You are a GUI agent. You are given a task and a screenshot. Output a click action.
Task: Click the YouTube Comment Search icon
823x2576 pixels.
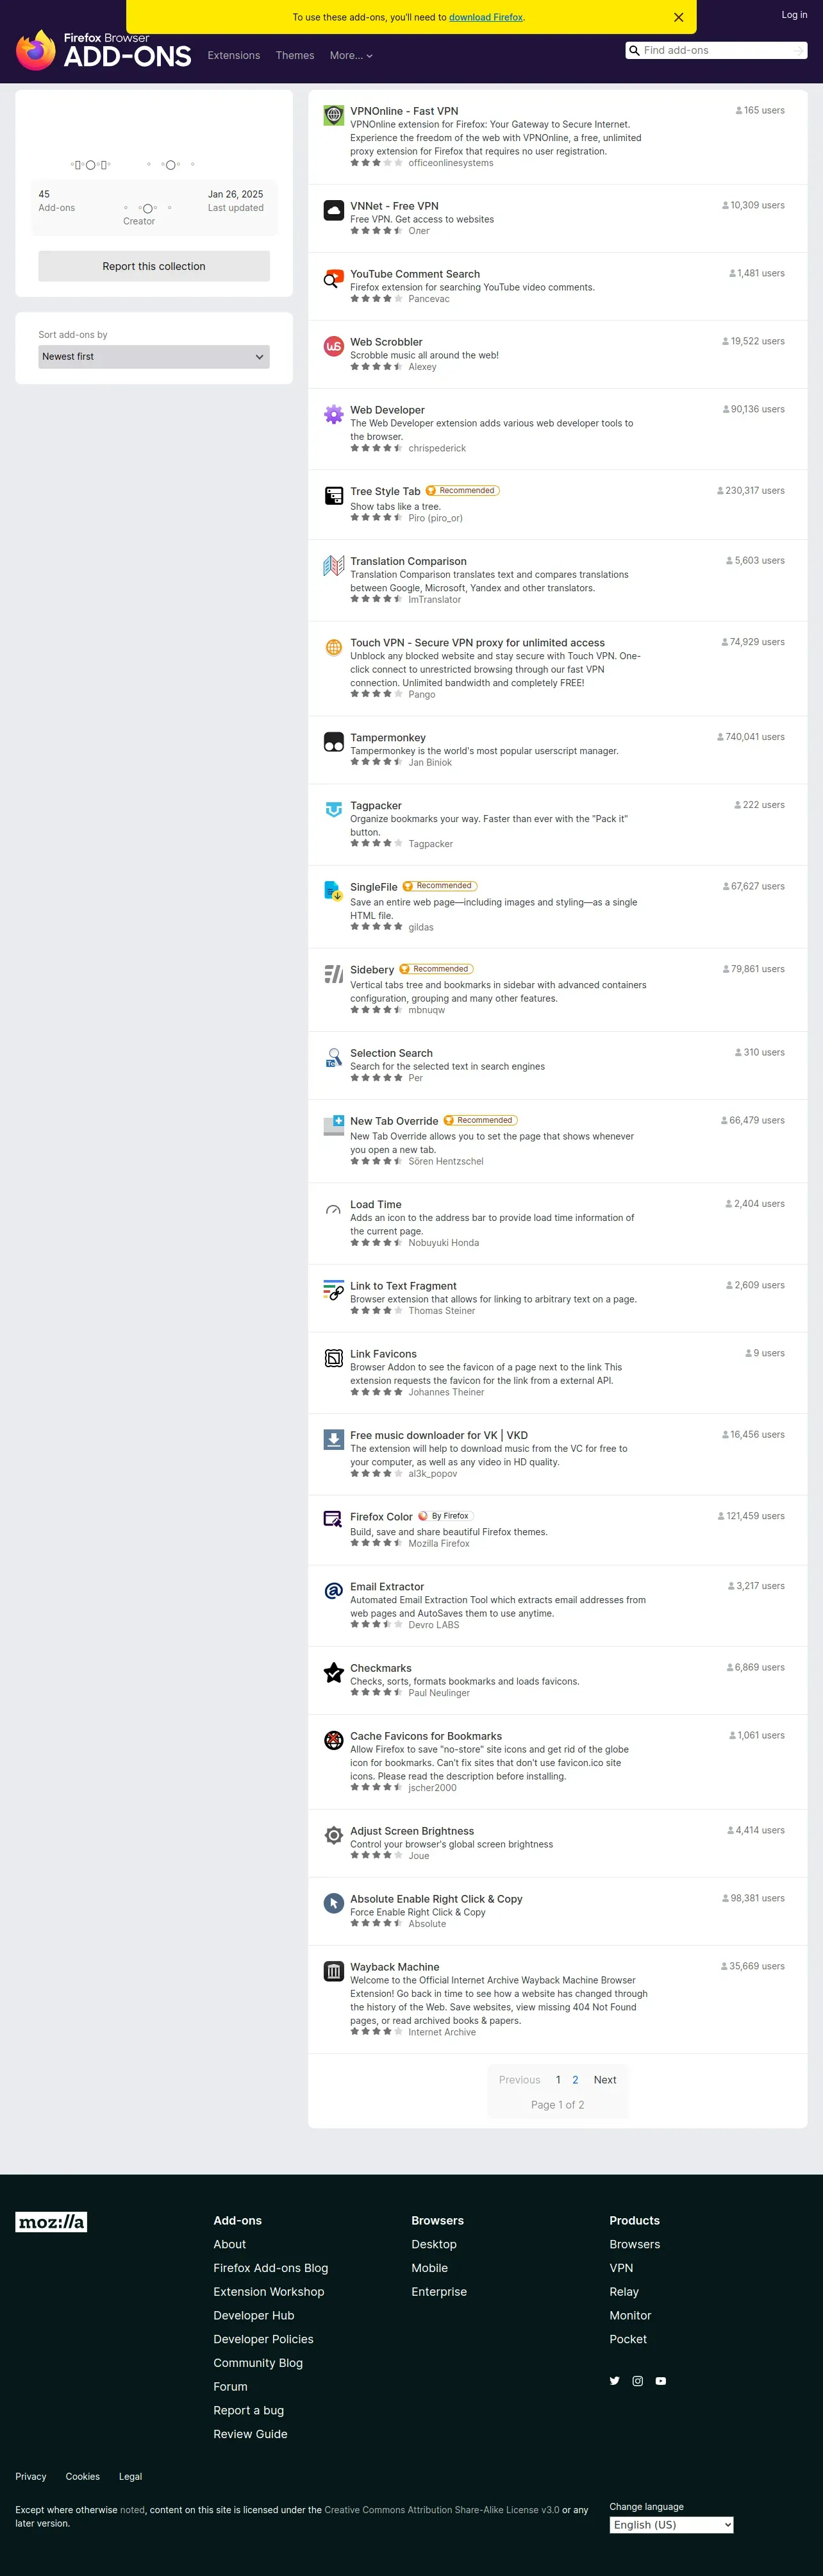(334, 279)
